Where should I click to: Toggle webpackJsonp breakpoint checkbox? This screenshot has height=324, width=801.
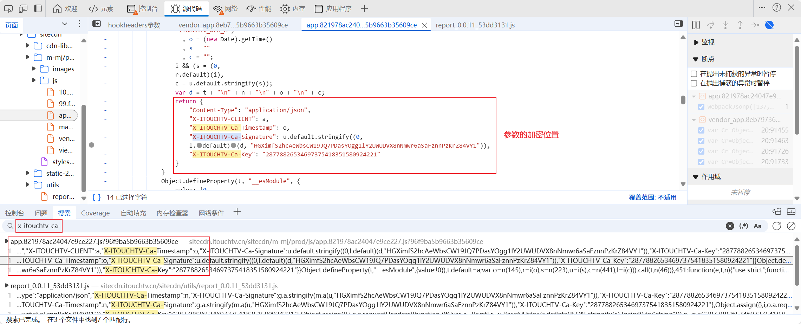pos(701,107)
